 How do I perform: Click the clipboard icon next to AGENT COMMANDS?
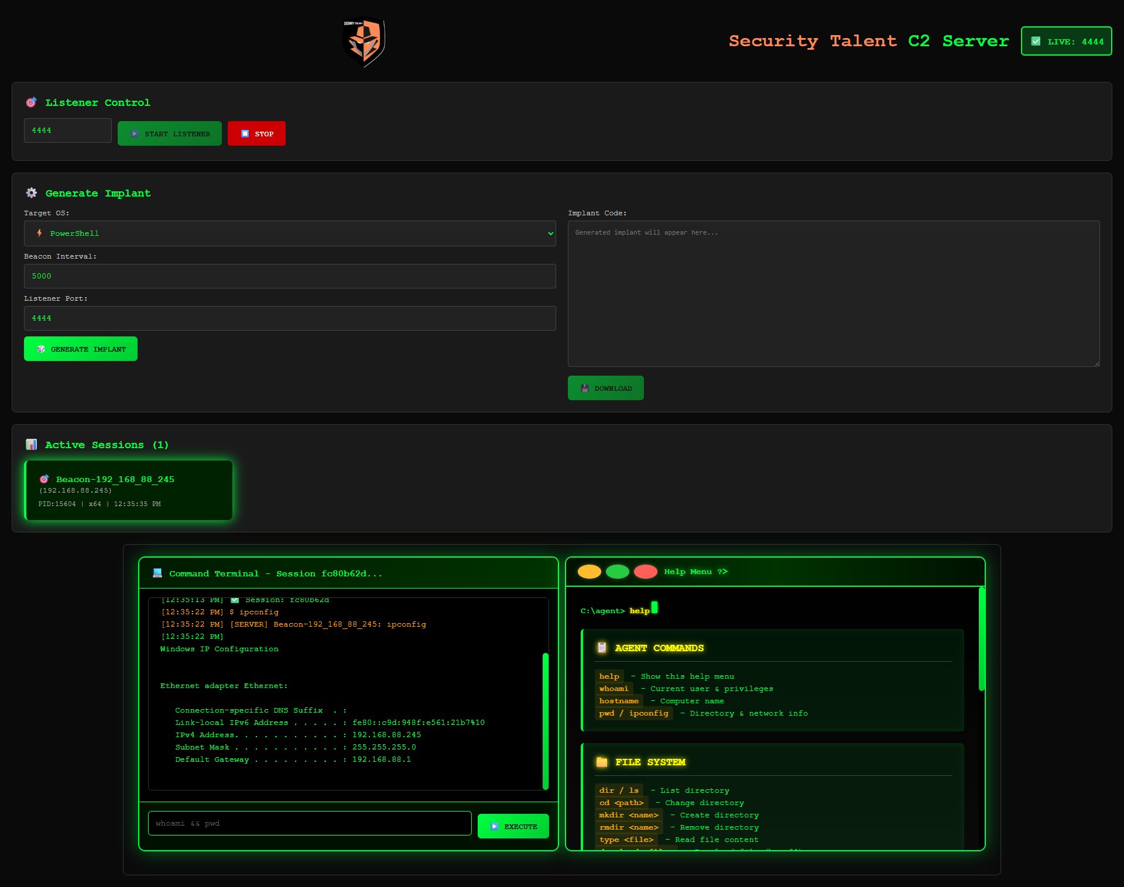pyautogui.click(x=602, y=648)
